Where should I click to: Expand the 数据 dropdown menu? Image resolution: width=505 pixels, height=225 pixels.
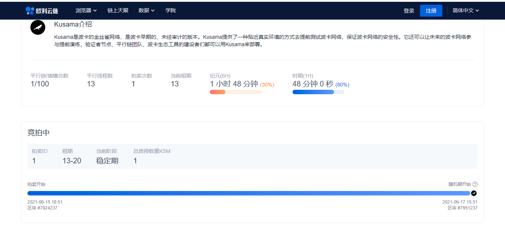[146, 11]
